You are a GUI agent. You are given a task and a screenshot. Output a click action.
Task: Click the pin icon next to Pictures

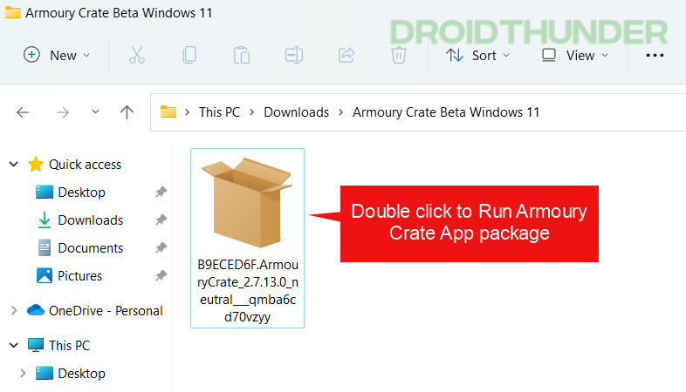click(x=161, y=276)
